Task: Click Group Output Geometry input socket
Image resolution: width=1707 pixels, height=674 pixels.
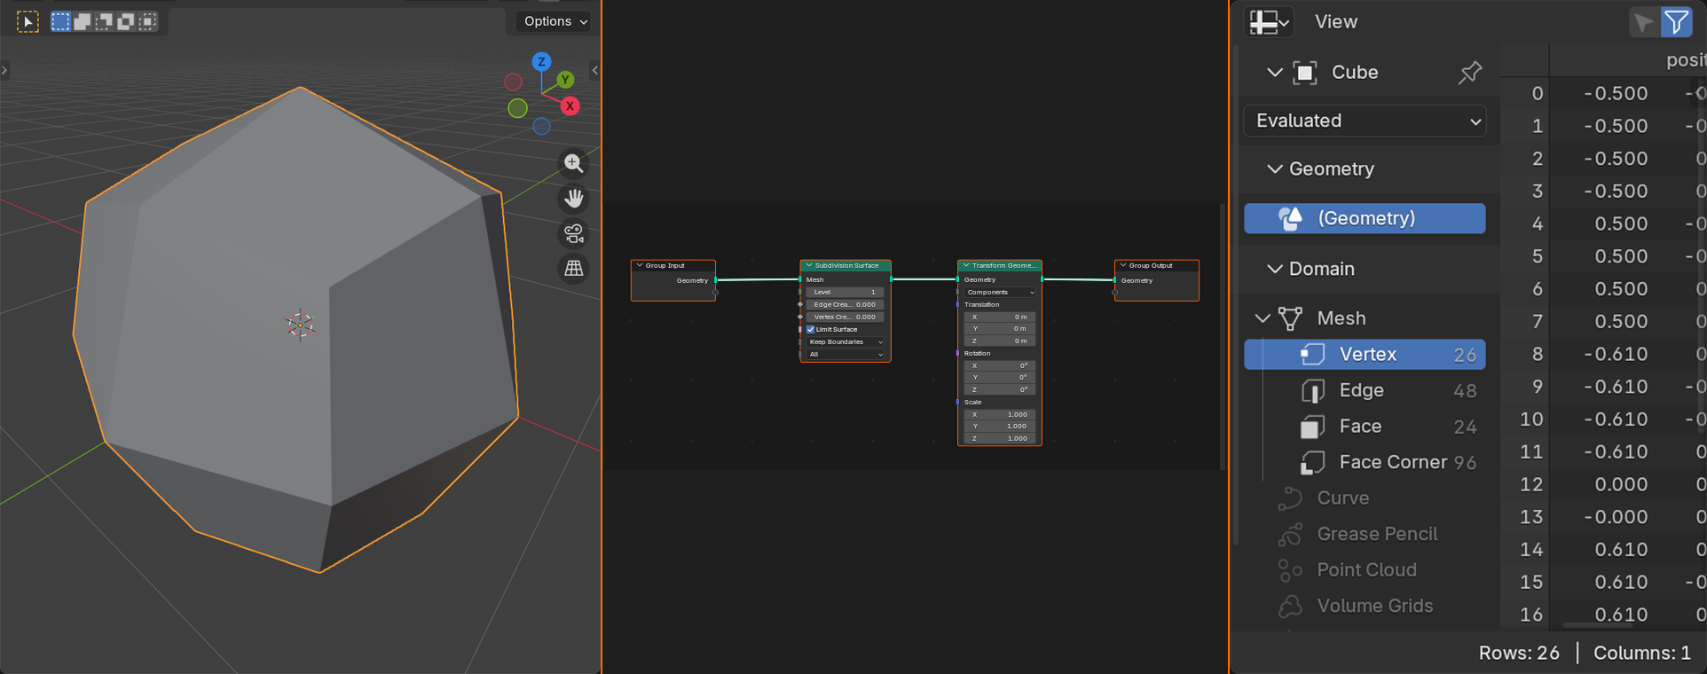Action: (1115, 280)
